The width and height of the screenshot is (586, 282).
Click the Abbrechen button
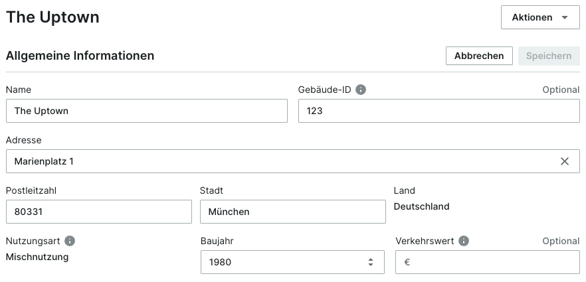tap(479, 56)
